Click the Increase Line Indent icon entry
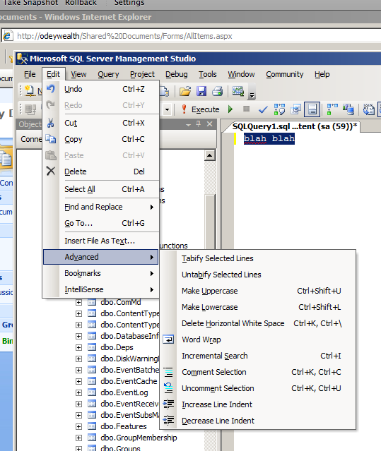Screen dimensions: 381x451 [258, 404]
